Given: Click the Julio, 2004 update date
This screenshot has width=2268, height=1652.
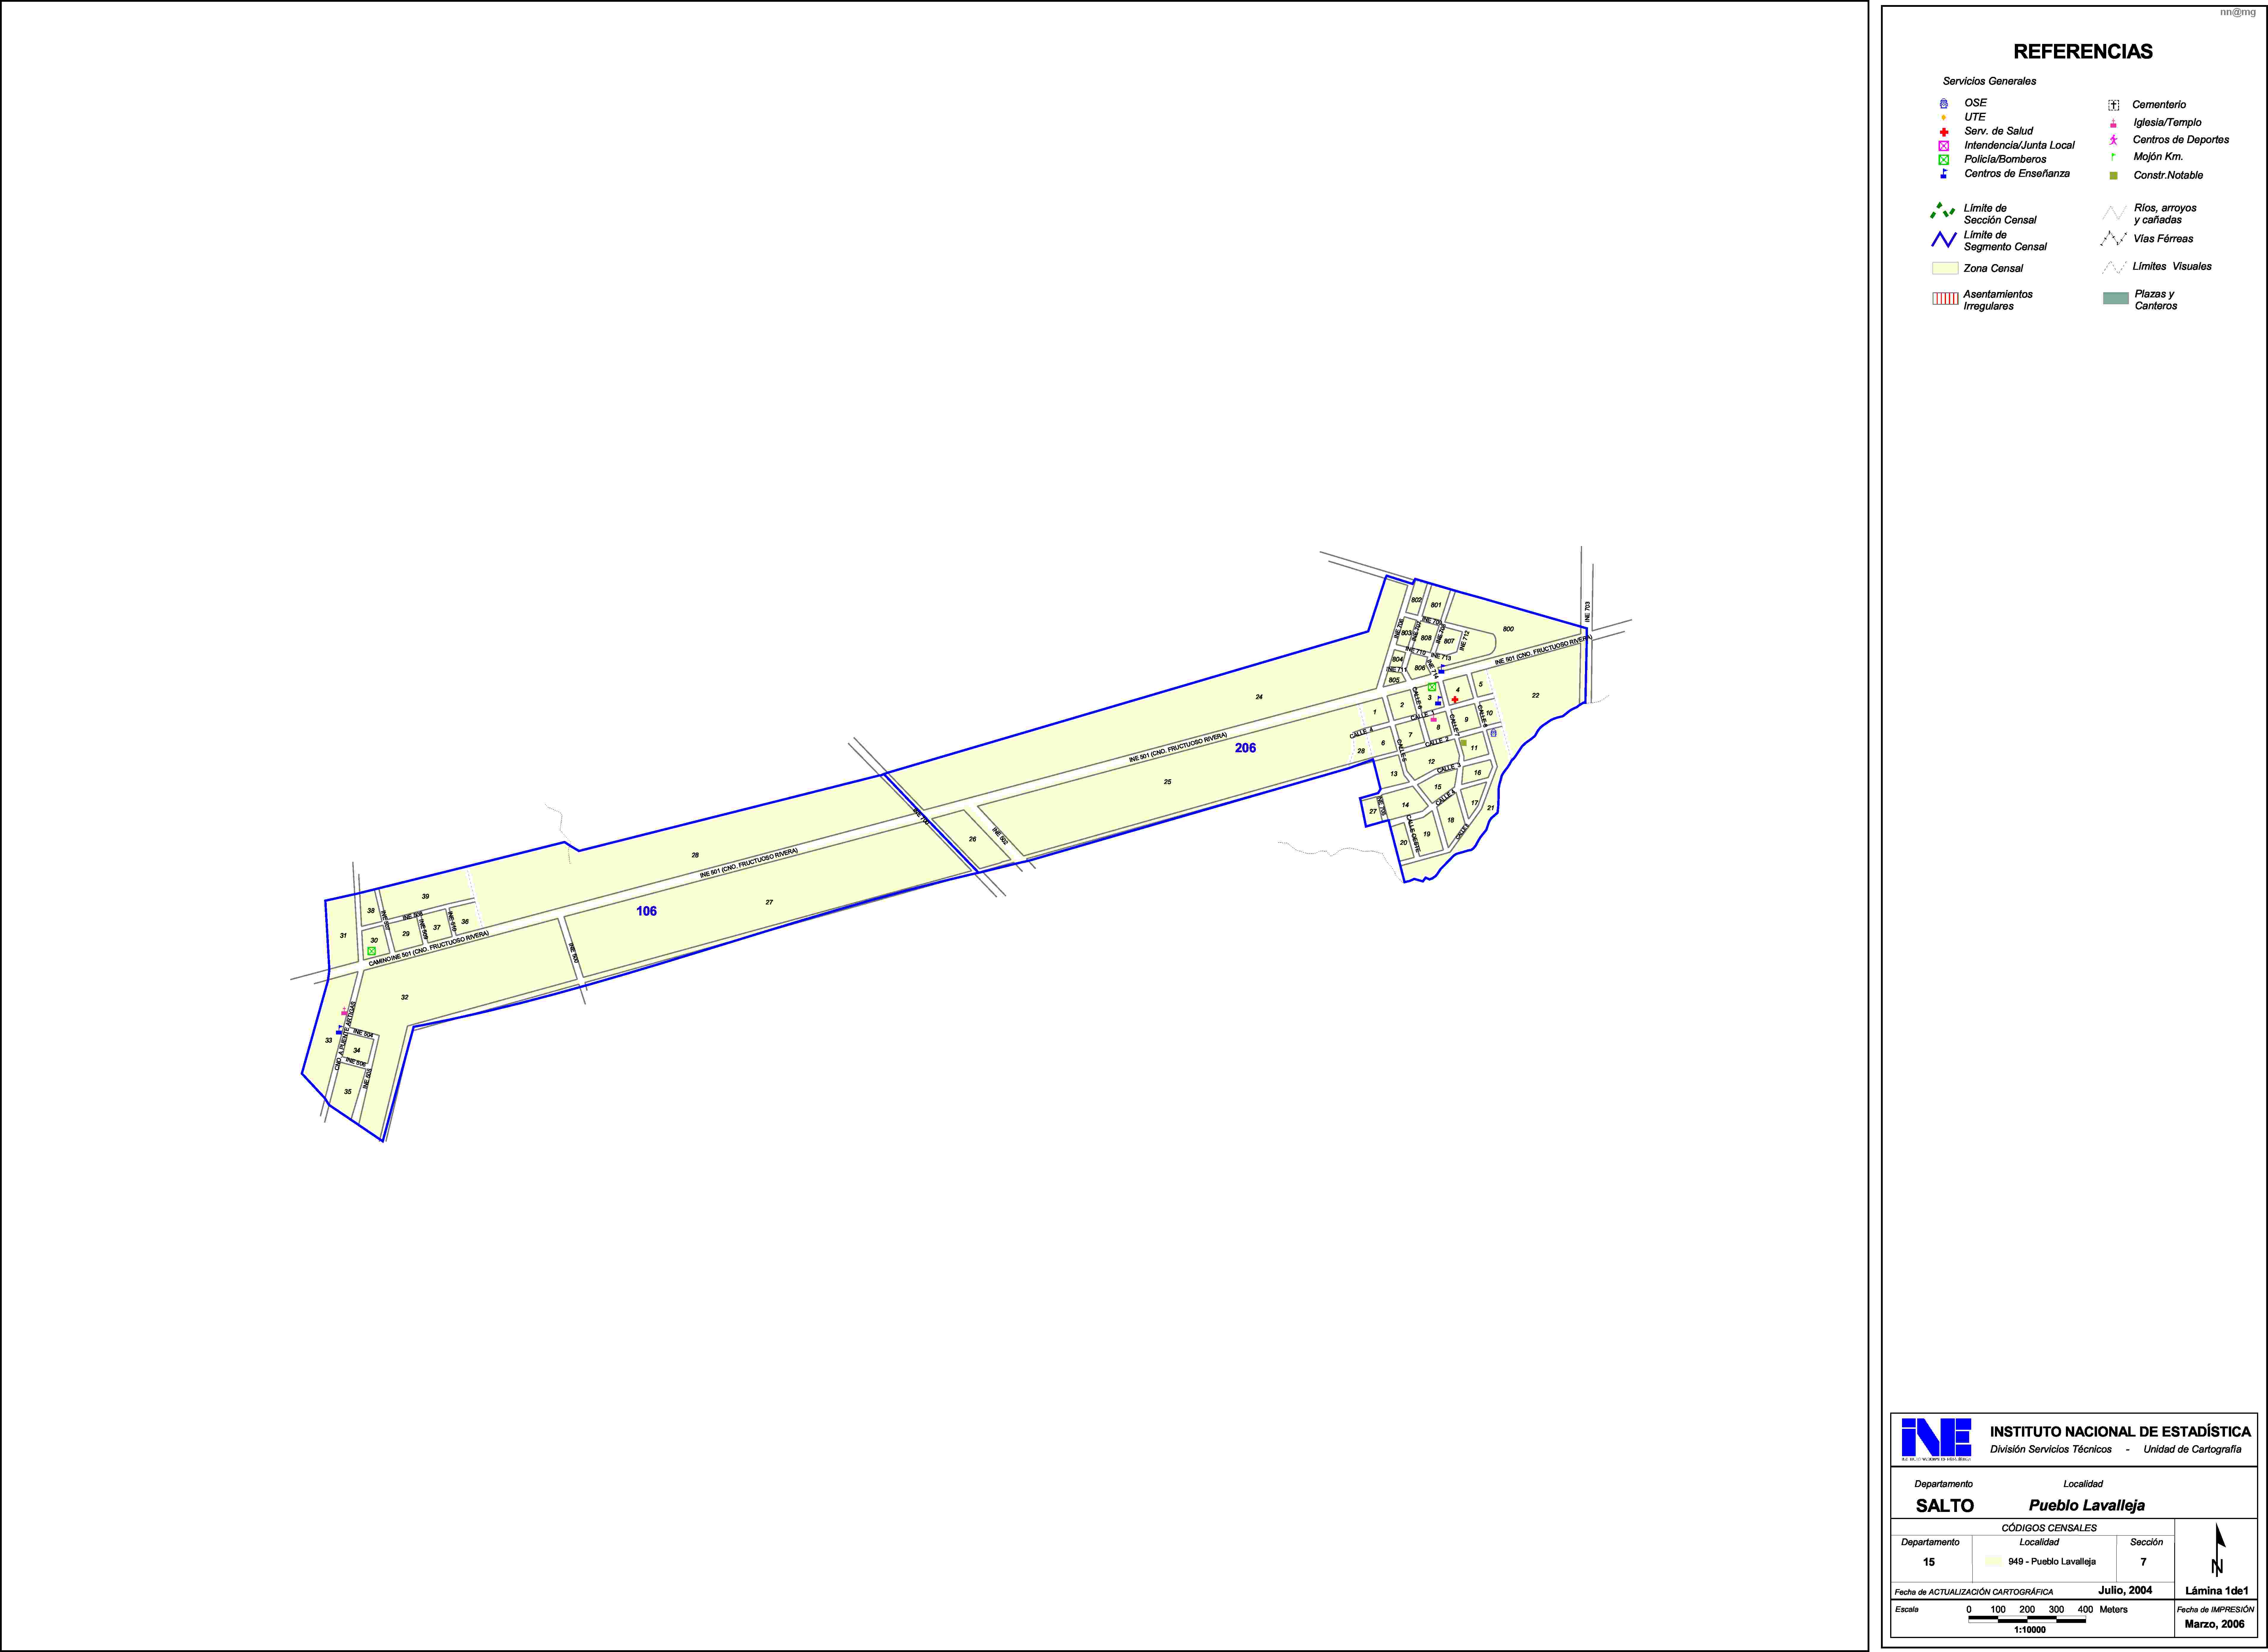Looking at the screenshot, I should tap(2125, 1590).
